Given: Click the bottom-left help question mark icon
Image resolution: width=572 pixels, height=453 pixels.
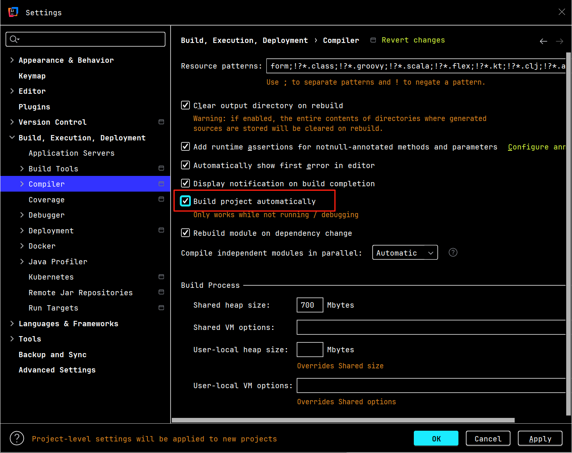Looking at the screenshot, I should point(17,438).
